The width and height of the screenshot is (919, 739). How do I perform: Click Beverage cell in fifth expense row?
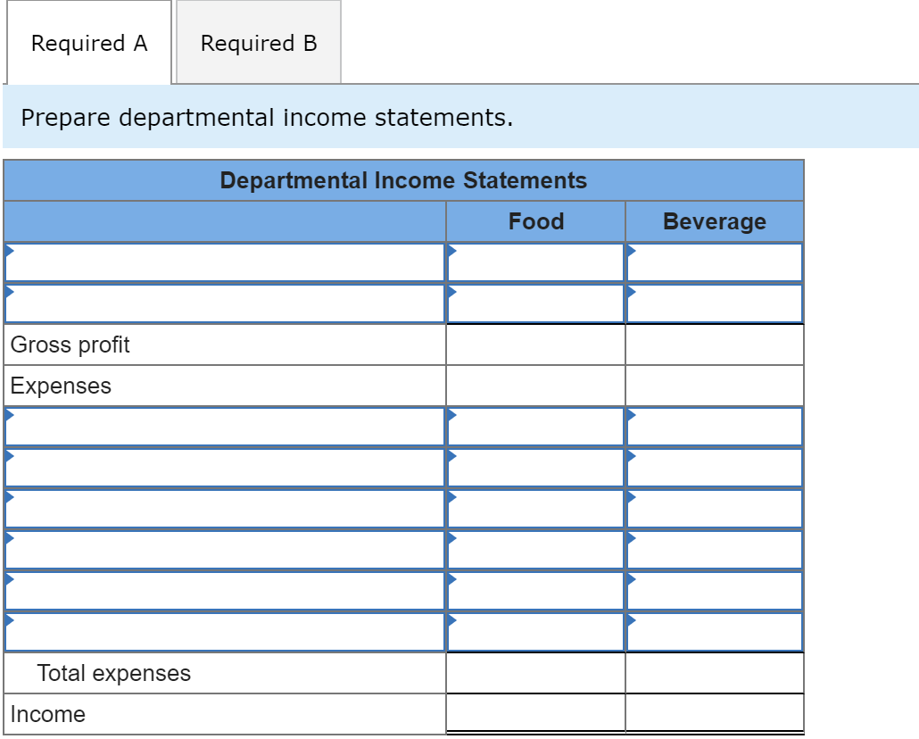715,591
